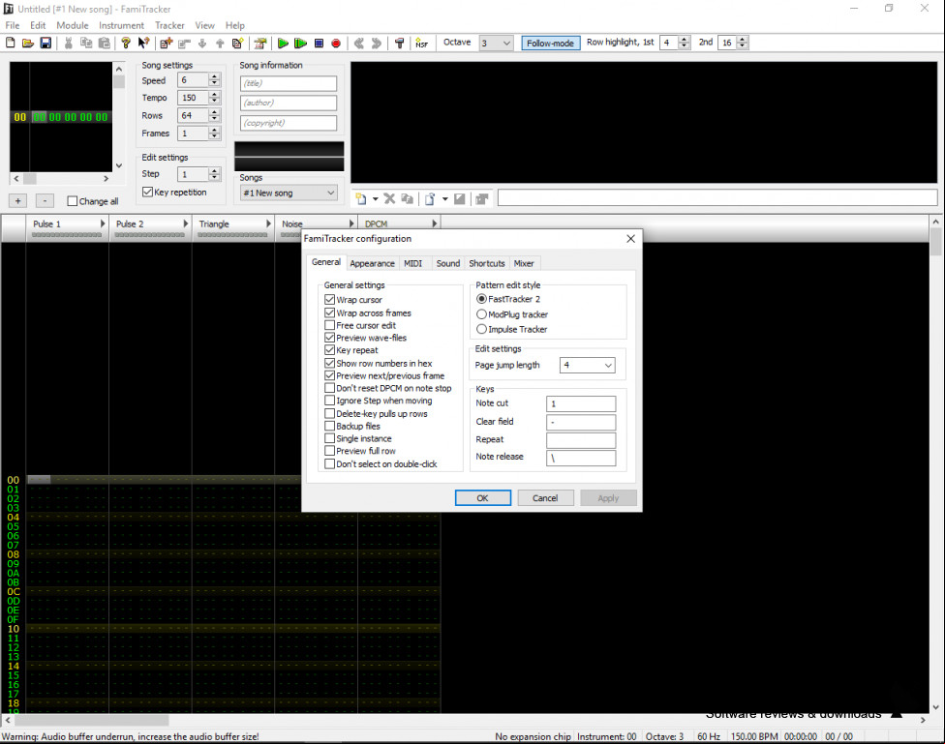Open the Module menu

(73, 25)
